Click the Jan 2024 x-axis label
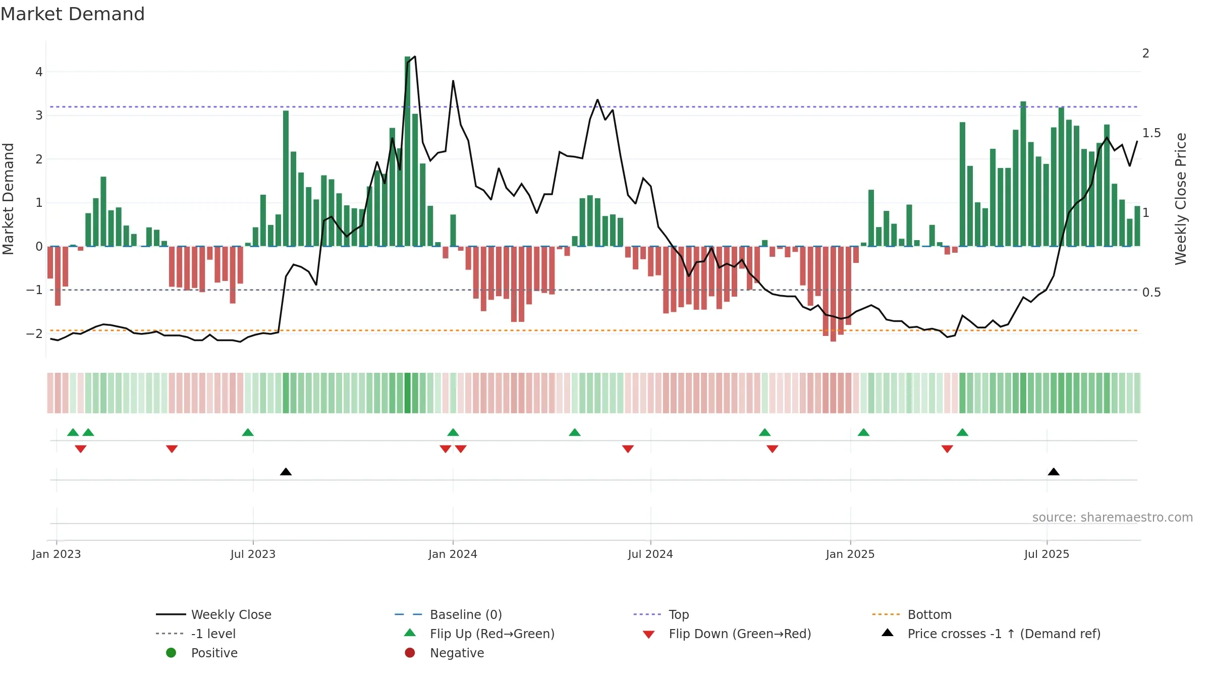Image resolution: width=1211 pixels, height=681 pixels. pos(453,554)
